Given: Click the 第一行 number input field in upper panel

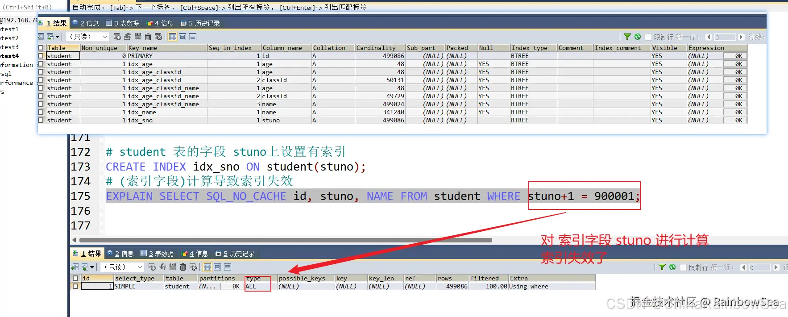Looking at the screenshot, I should coord(725,37).
